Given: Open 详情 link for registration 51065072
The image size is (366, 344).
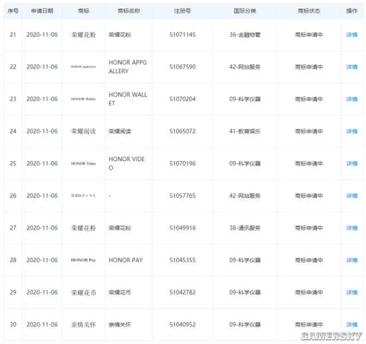Looking at the screenshot, I should click(x=352, y=131).
